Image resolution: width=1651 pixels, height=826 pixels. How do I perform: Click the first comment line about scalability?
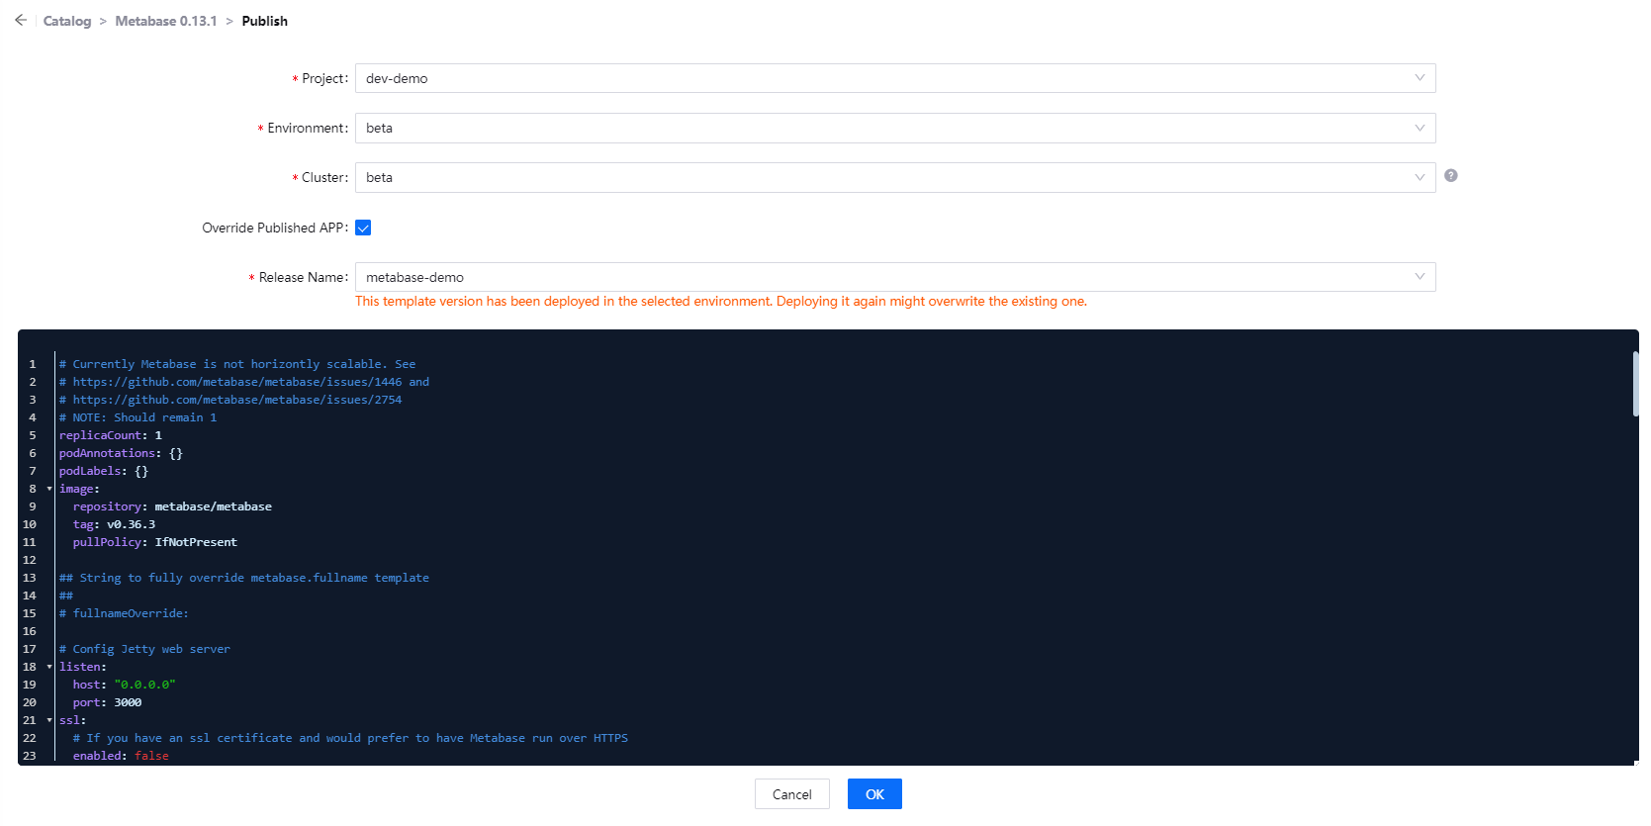tap(237, 364)
